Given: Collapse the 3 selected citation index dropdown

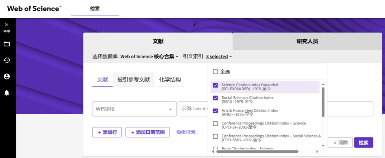Looking at the screenshot, I should click(x=219, y=57).
